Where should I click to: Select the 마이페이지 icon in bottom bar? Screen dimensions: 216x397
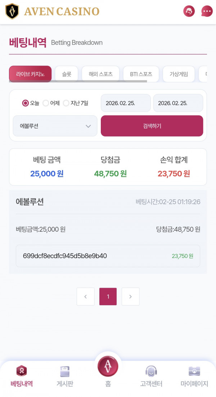(x=194, y=376)
